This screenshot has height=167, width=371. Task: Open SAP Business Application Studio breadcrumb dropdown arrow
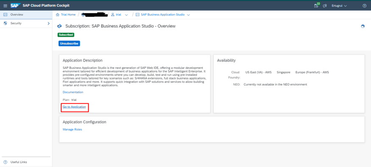(188, 15)
